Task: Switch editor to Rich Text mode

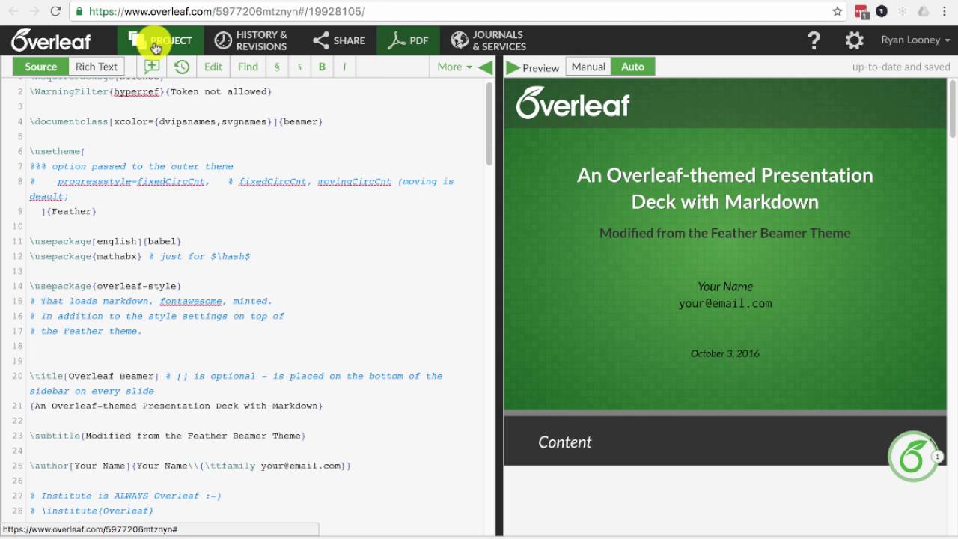Action: (x=97, y=67)
